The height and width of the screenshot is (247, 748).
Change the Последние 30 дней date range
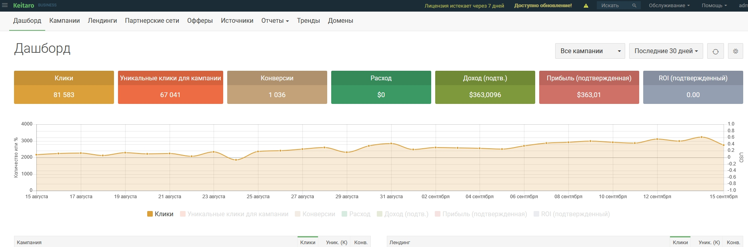pyautogui.click(x=666, y=51)
